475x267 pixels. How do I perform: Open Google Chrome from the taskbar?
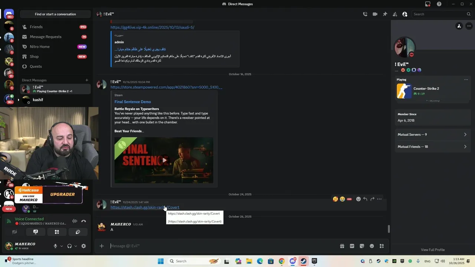coord(282,261)
